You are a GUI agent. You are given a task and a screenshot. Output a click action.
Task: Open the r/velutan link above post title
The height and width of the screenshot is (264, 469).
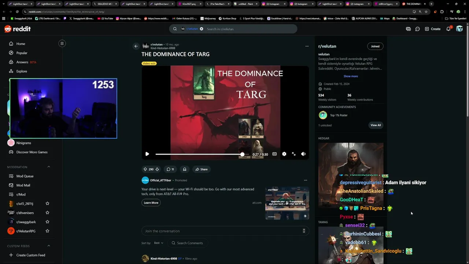156,44
